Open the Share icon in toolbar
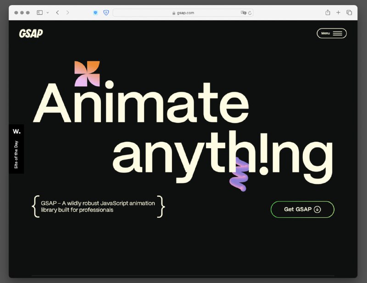367x283 pixels. (x=328, y=12)
